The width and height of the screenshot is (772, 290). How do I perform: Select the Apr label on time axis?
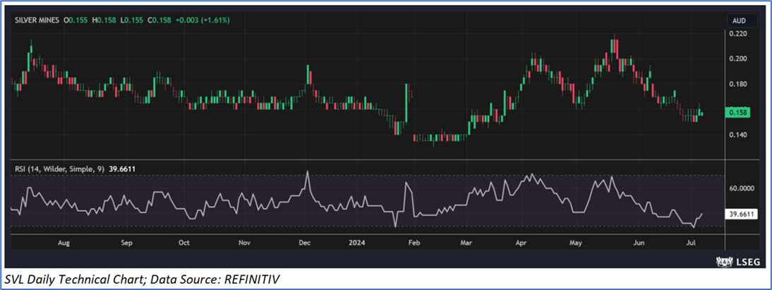[521, 243]
